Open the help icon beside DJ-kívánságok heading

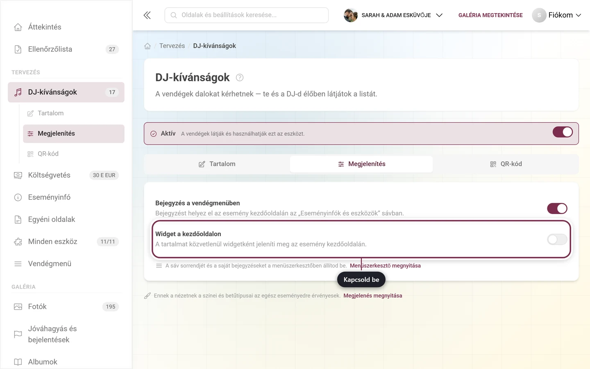point(240,77)
